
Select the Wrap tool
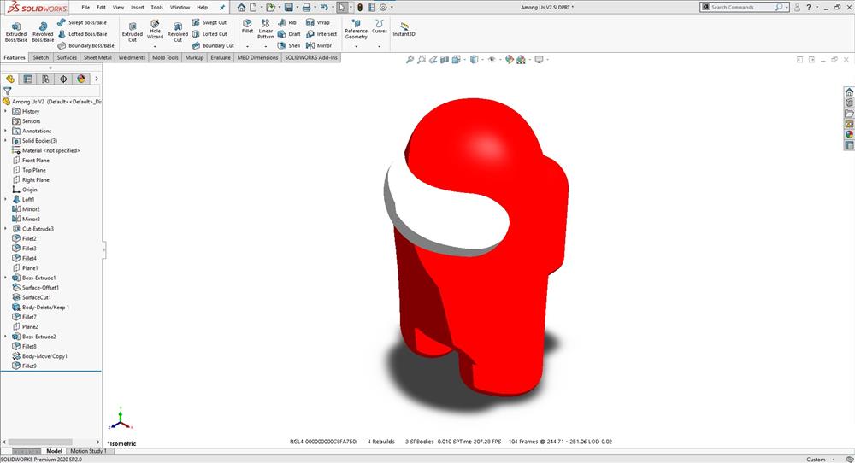318,22
